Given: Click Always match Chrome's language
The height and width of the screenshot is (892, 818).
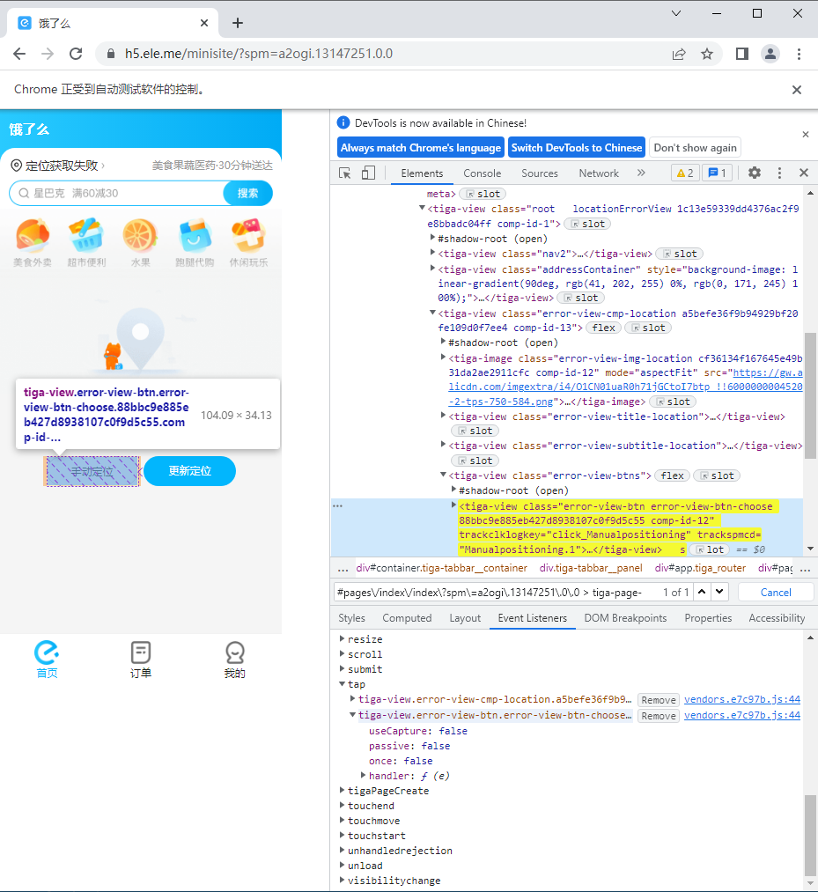Looking at the screenshot, I should tap(420, 148).
